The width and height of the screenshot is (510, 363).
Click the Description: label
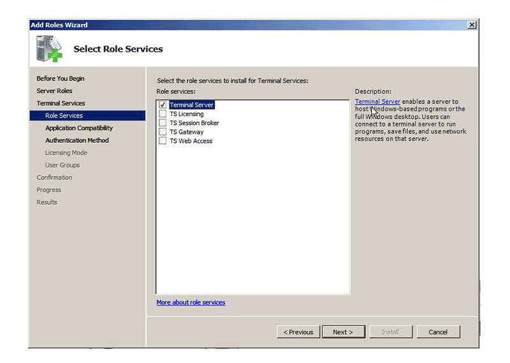click(x=373, y=91)
